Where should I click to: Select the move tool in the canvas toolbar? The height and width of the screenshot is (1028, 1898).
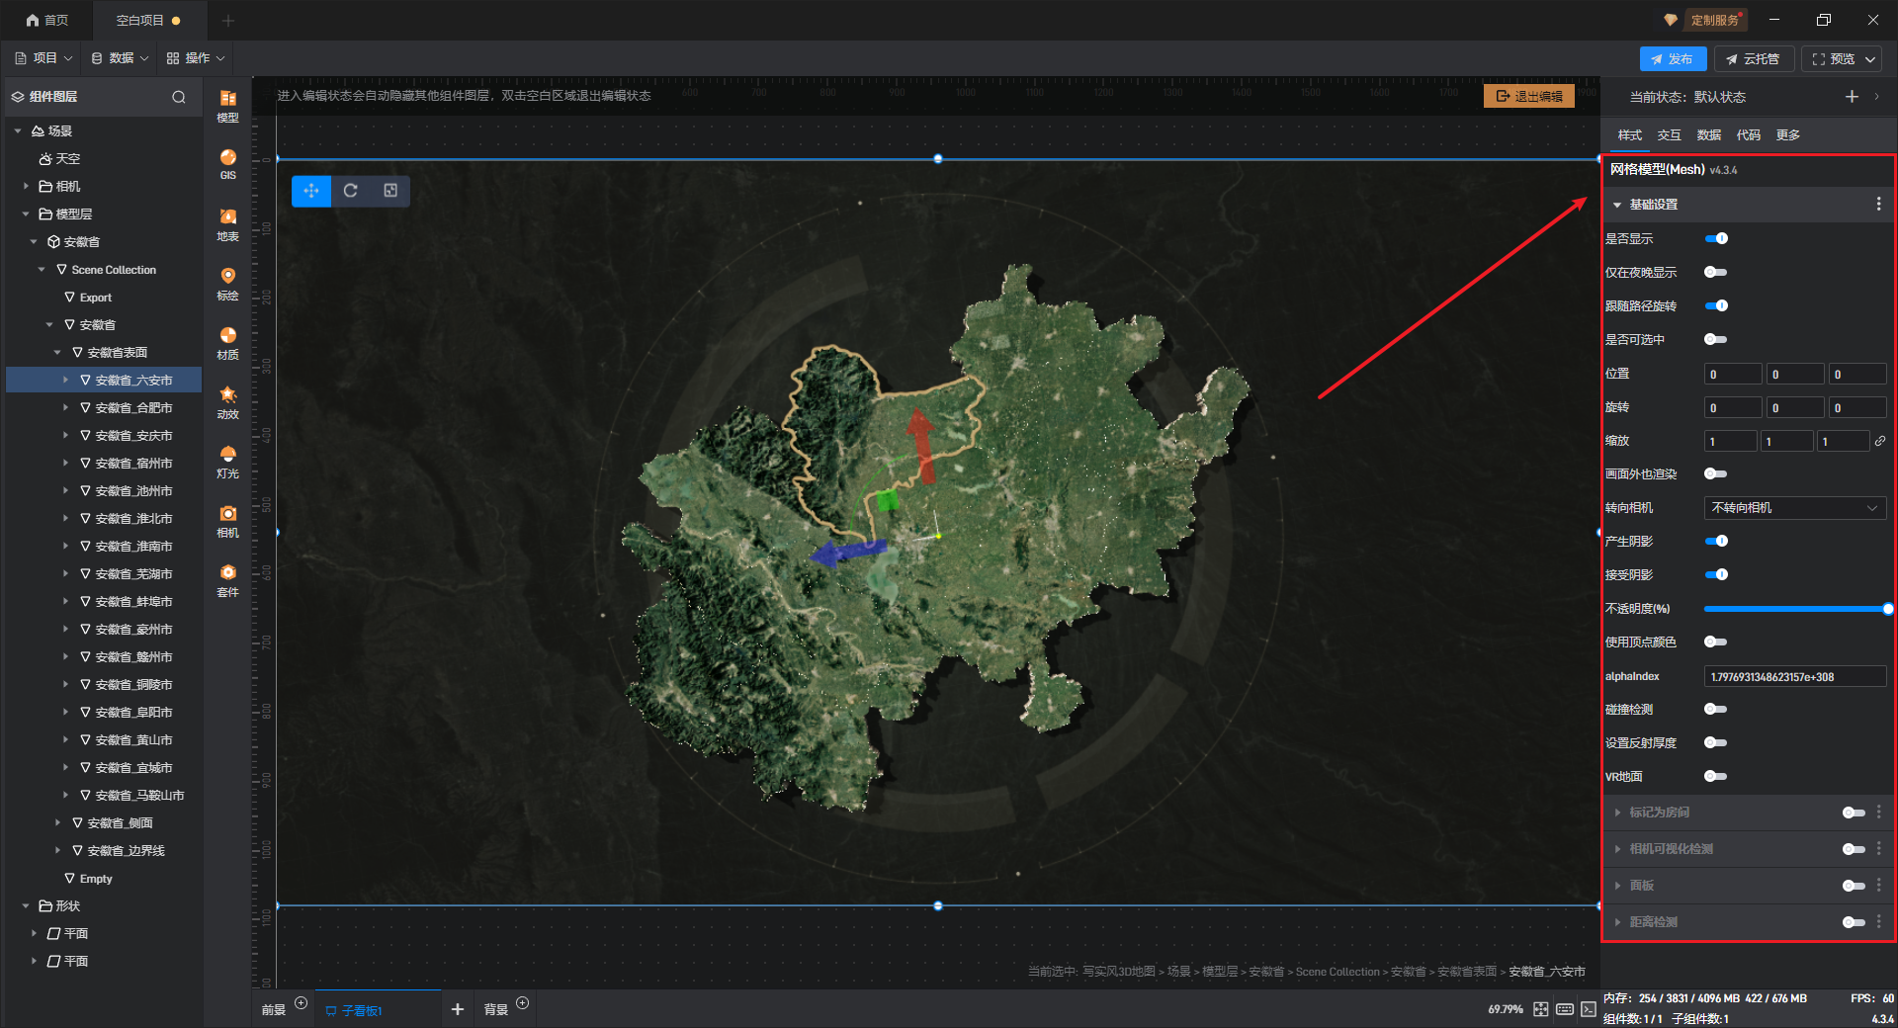tap(311, 191)
